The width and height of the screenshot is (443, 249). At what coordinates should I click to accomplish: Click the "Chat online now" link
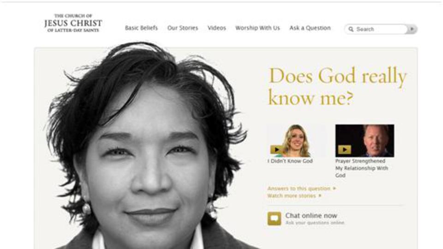point(311,216)
